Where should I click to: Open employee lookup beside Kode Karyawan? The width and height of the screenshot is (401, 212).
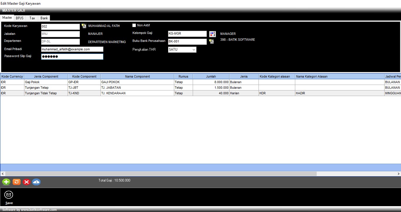[x=84, y=26]
